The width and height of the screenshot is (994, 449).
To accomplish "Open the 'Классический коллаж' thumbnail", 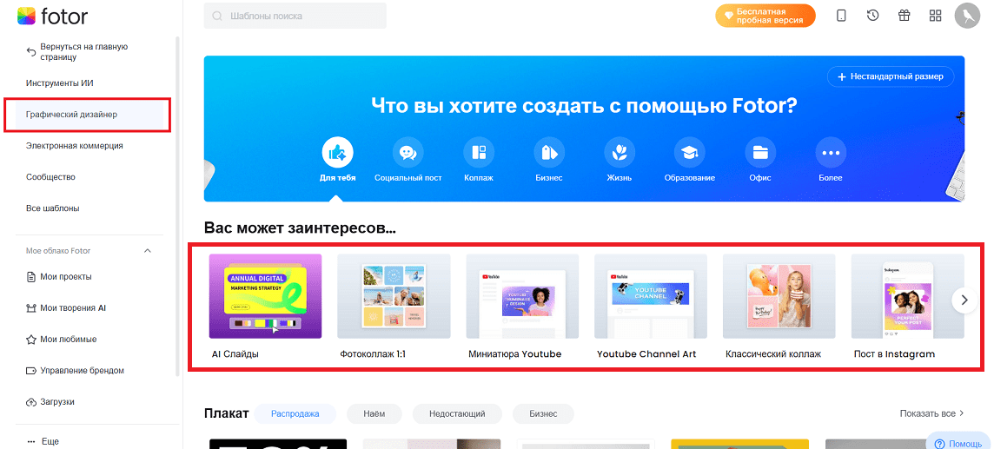I will [x=779, y=296].
